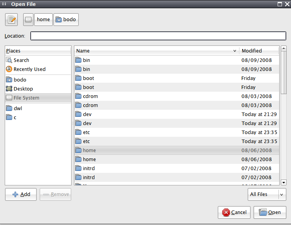Select the c bookmark folder
Screen dimensions: 291x225
click(x=15, y=118)
